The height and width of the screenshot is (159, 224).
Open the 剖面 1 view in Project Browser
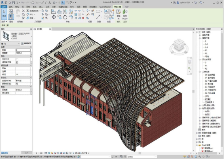tap(208, 112)
